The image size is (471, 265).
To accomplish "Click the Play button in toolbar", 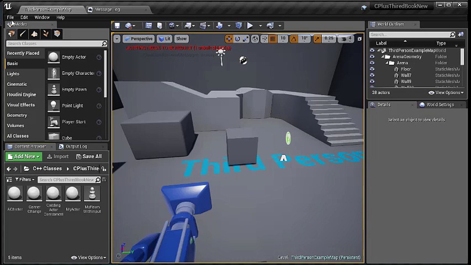I will 250,25.
